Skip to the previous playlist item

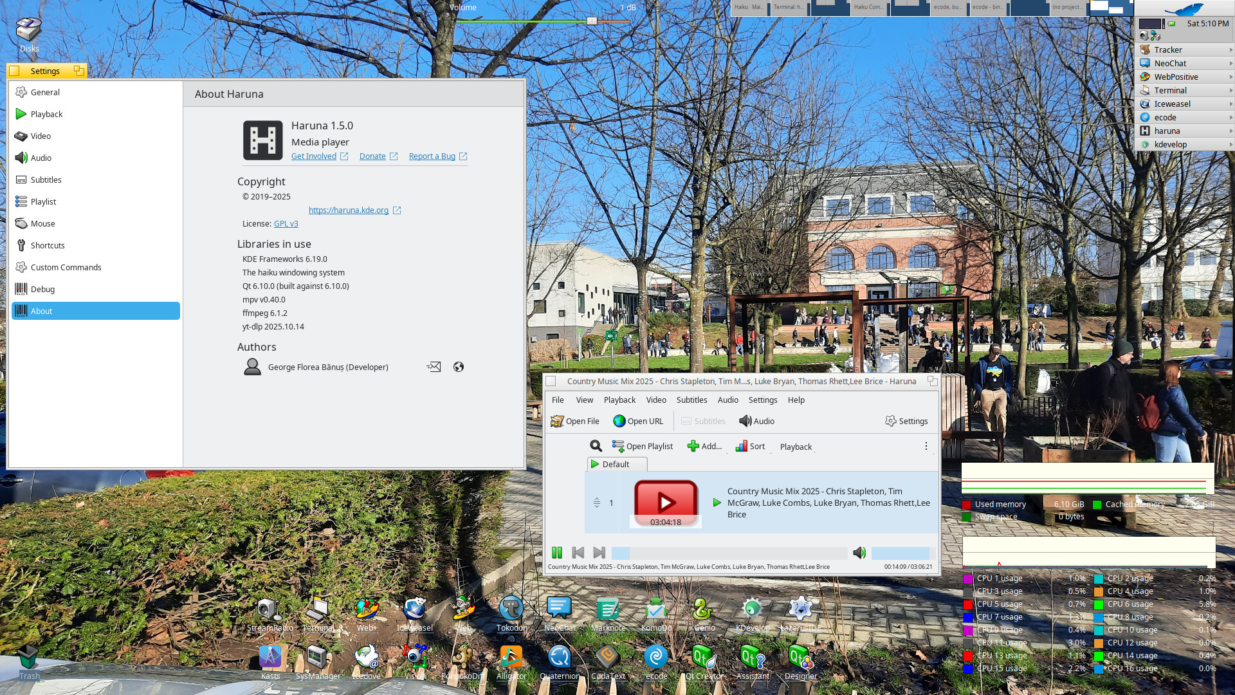tap(578, 553)
